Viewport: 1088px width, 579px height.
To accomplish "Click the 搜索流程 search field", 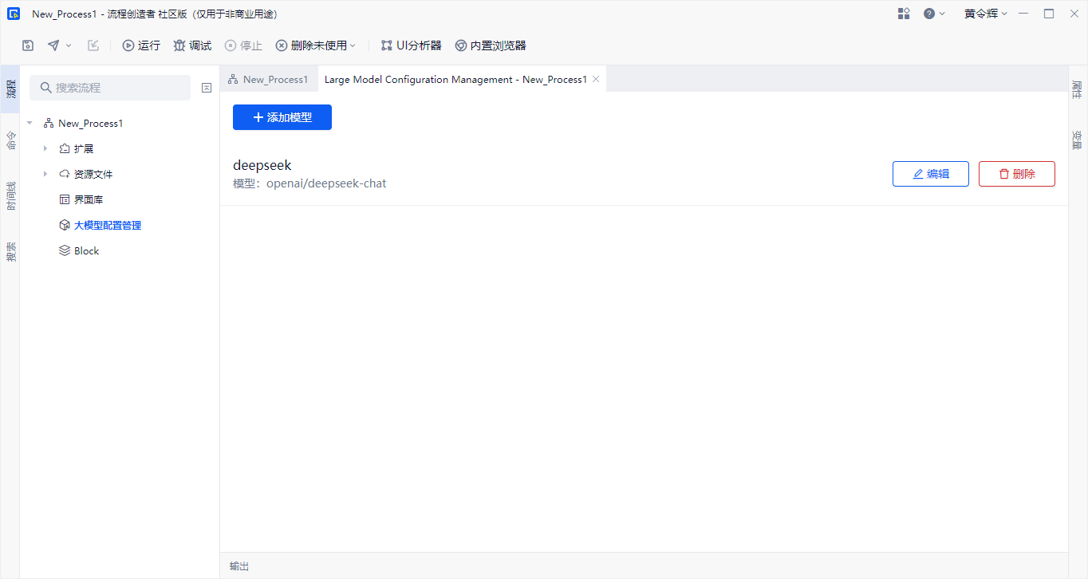I will pyautogui.click(x=110, y=88).
